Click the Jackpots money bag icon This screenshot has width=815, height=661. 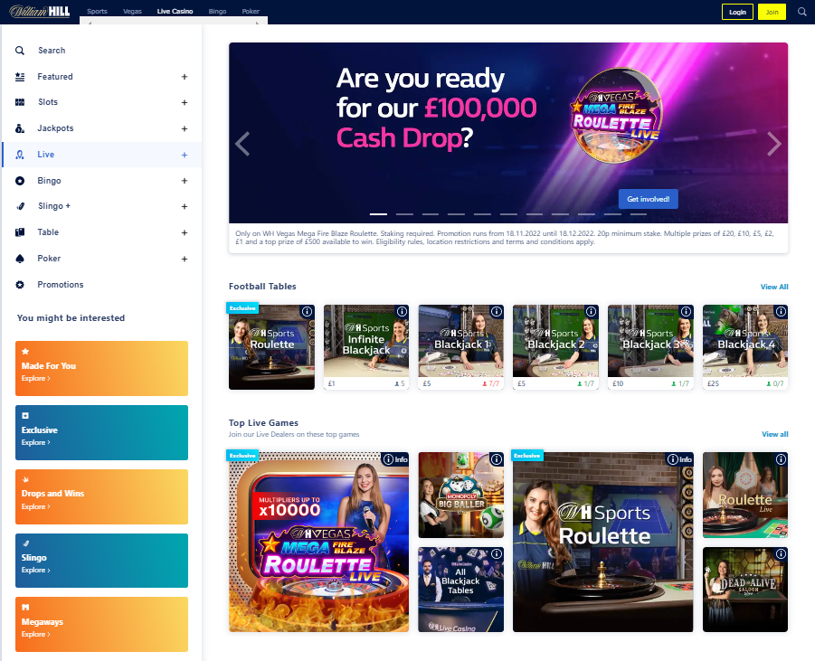pos(20,128)
